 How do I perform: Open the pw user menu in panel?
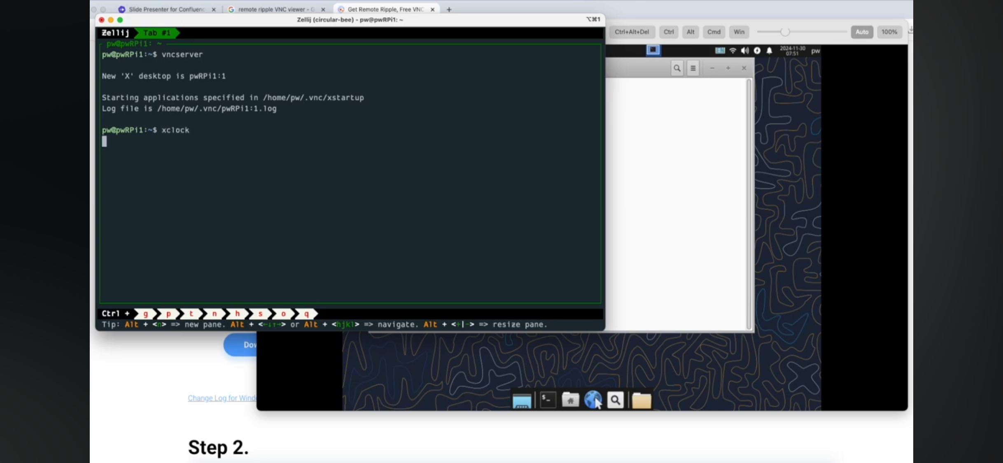coord(815,51)
